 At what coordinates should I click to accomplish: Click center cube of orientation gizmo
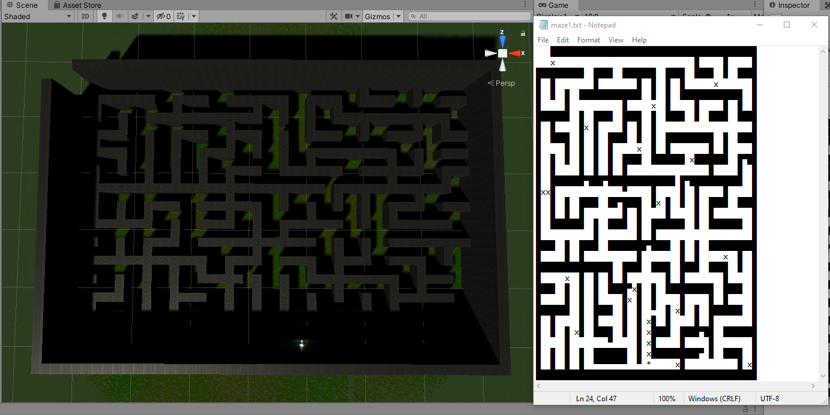point(502,53)
